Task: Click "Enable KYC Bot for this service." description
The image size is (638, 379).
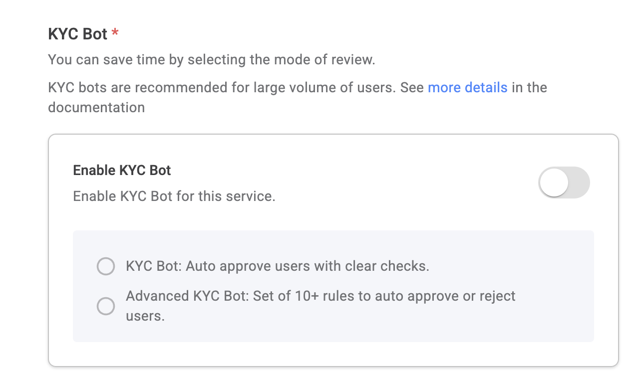Action: point(174,196)
